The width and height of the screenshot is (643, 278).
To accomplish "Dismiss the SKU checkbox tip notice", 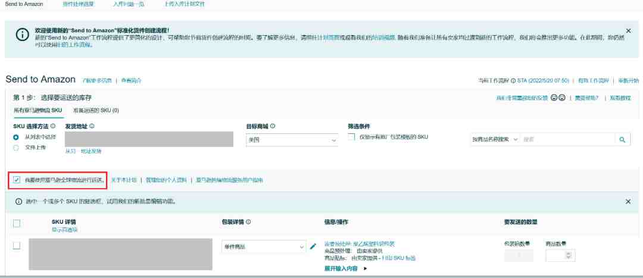I will 628,202.
